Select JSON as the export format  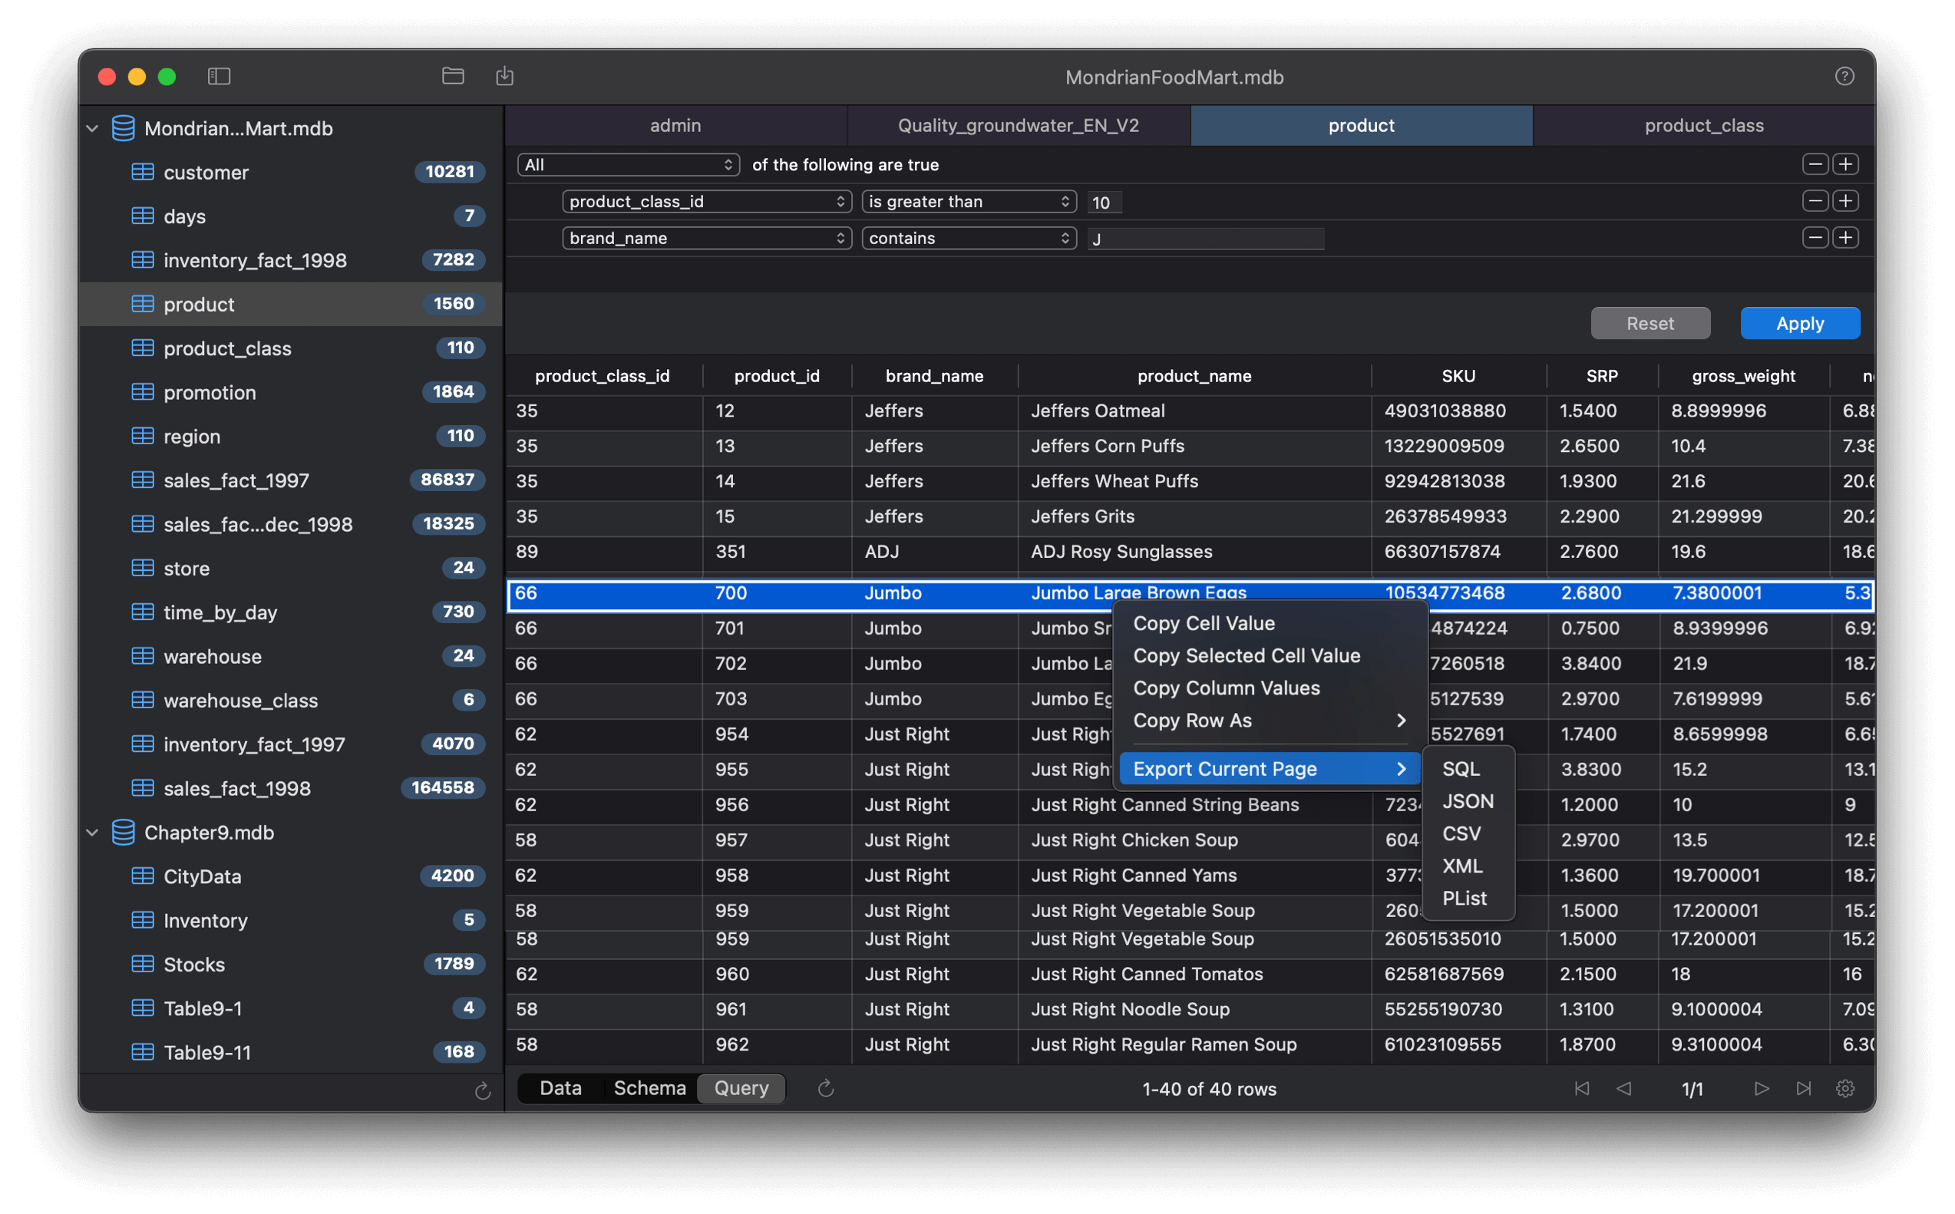[x=1468, y=800]
